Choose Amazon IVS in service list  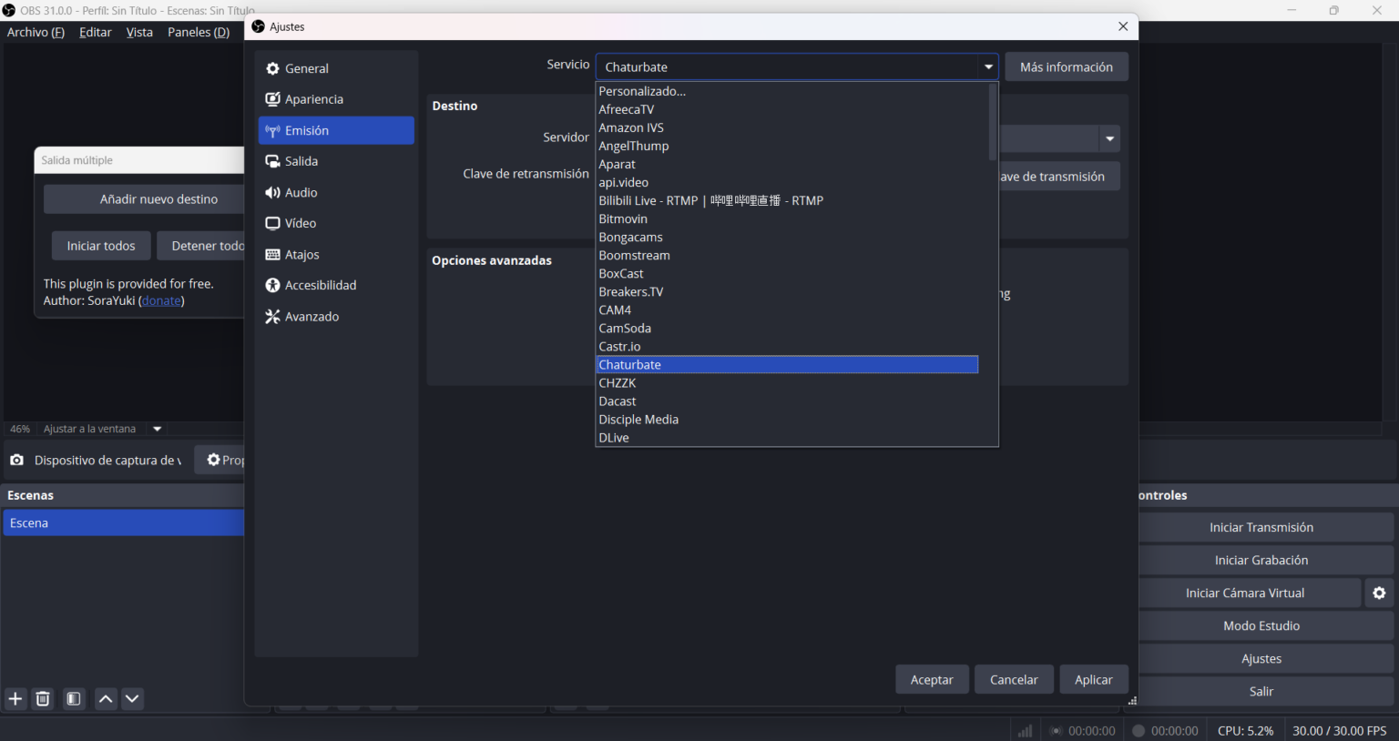[631, 128]
